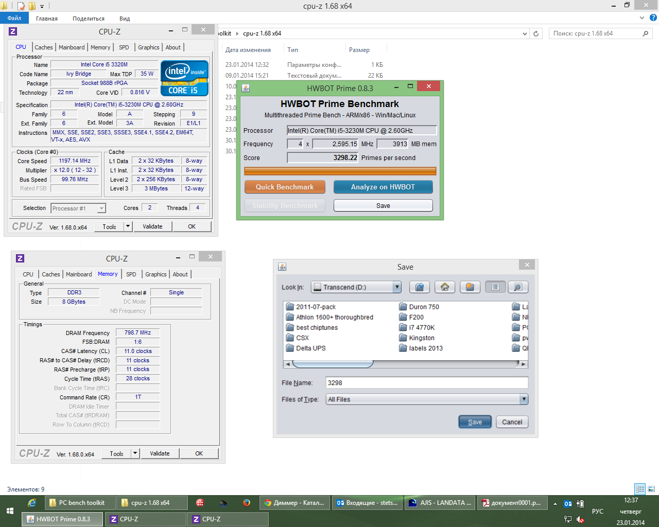Create a new folder in Save dialog
This screenshot has width=659, height=527.
tap(470, 287)
